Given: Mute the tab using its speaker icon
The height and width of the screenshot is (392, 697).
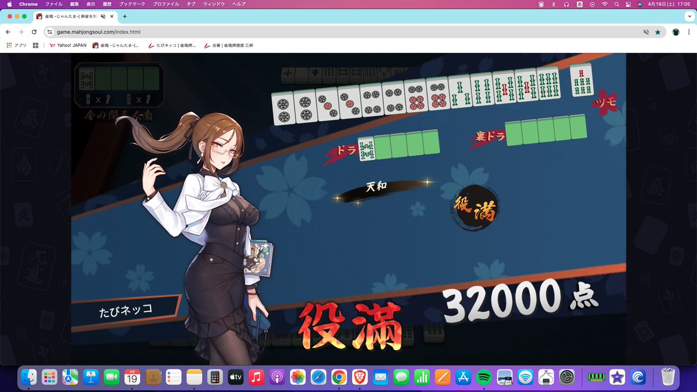Looking at the screenshot, I should (102, 16).
